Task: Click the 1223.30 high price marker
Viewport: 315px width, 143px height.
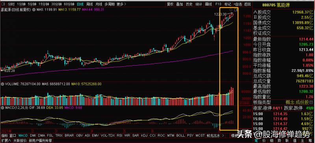Action: [220, 14]
